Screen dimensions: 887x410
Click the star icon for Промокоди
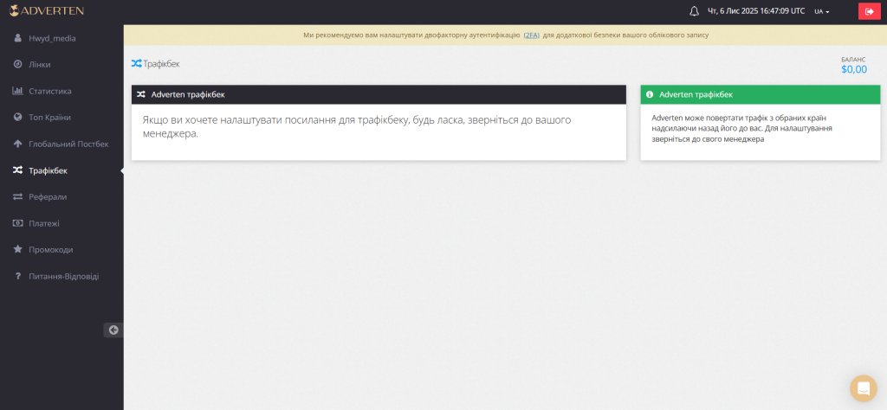17,250
